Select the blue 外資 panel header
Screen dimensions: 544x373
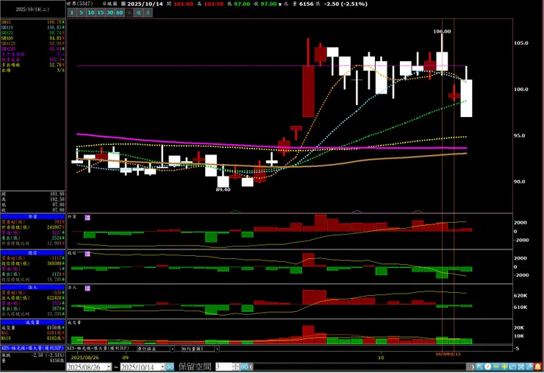[x=32, y=216]
